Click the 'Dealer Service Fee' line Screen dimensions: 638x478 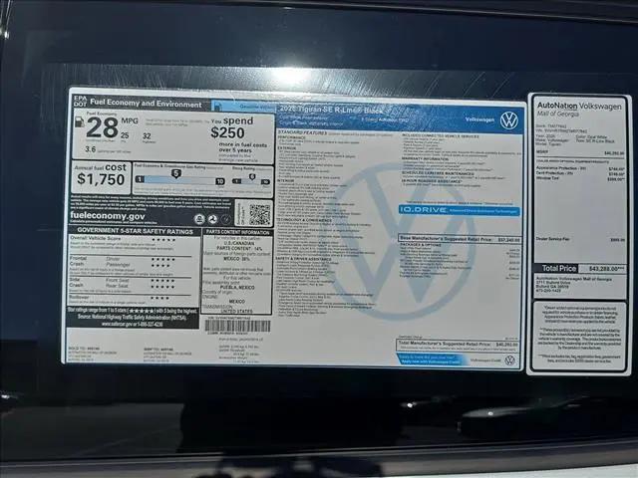580,239
